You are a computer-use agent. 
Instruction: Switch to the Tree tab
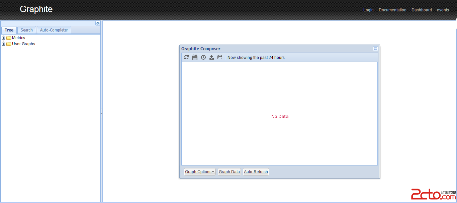[x=9, y=30]
